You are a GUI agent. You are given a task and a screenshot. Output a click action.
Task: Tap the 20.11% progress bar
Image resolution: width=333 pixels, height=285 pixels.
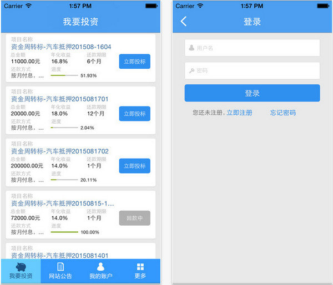[x=64, y=180]
